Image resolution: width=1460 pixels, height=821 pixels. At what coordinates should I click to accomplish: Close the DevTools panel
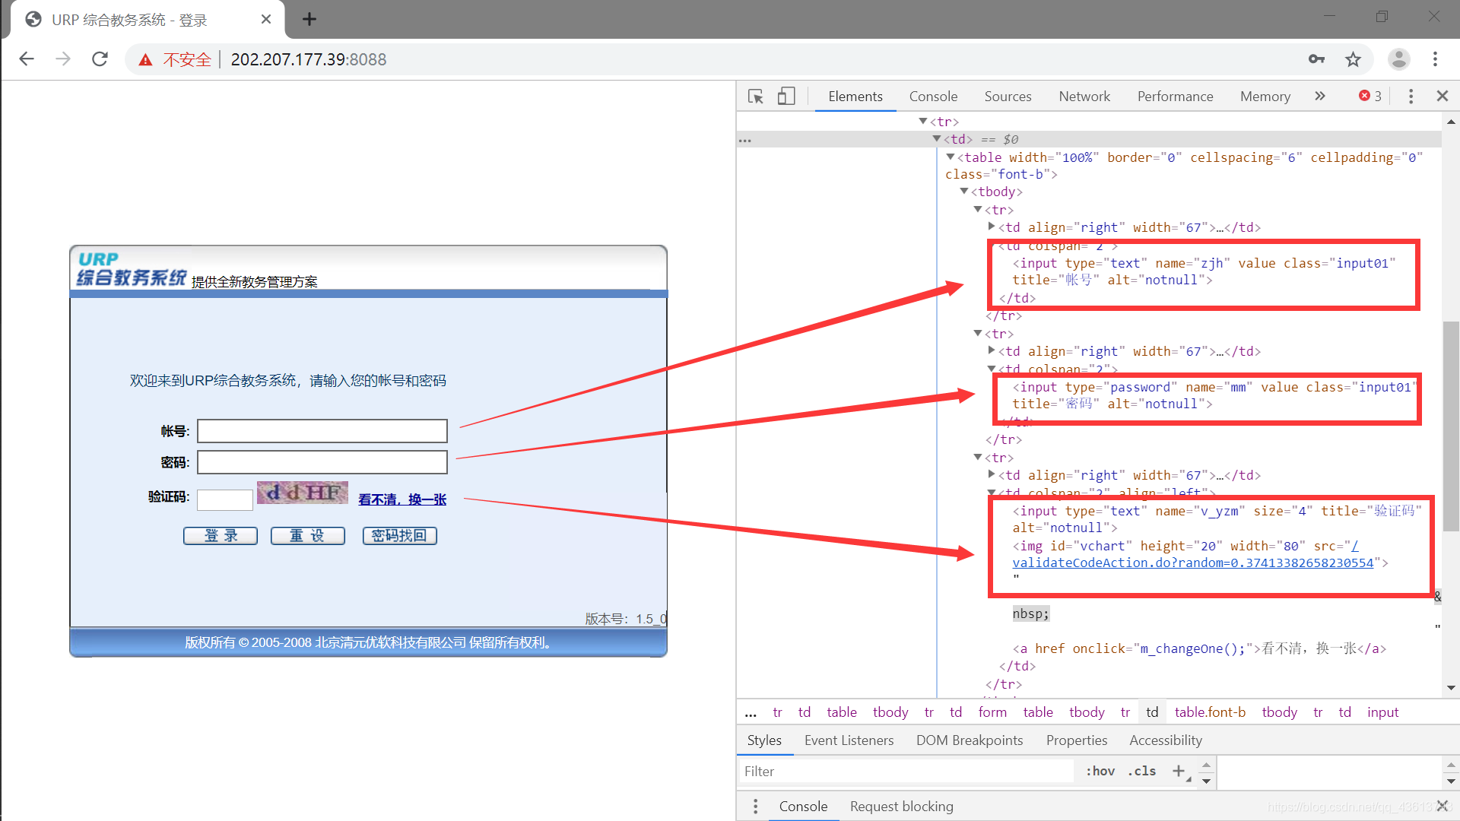[1443, 96]
